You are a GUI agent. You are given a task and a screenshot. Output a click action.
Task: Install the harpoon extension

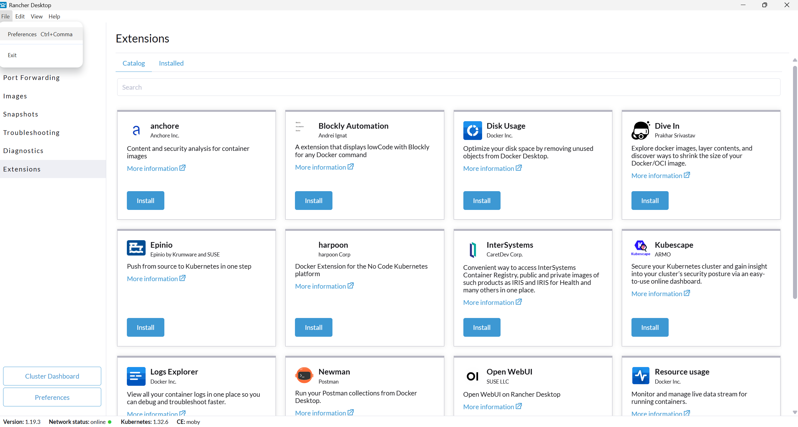314,327
